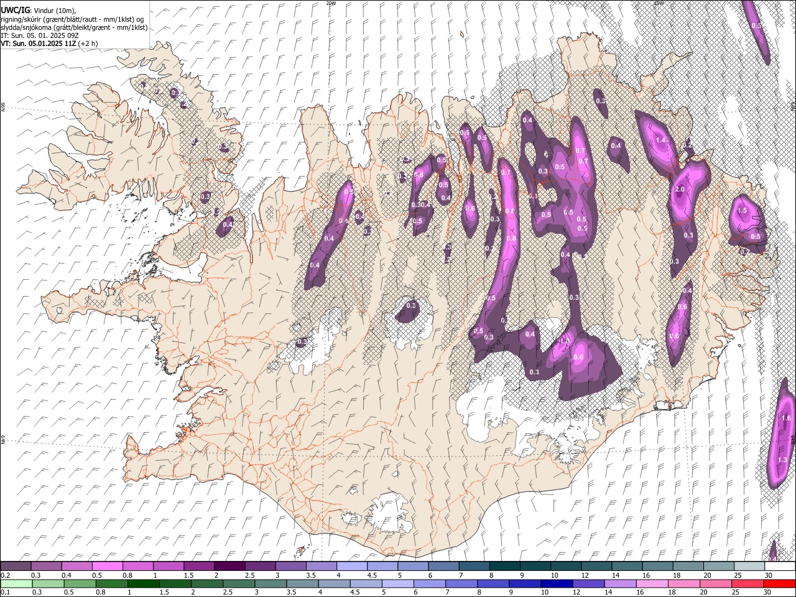Viewport: 796px width, 597px height.
Task: Select the 'rigning/skúrir (grænt/blátt/rautt' header line
Action: point(72,19)
